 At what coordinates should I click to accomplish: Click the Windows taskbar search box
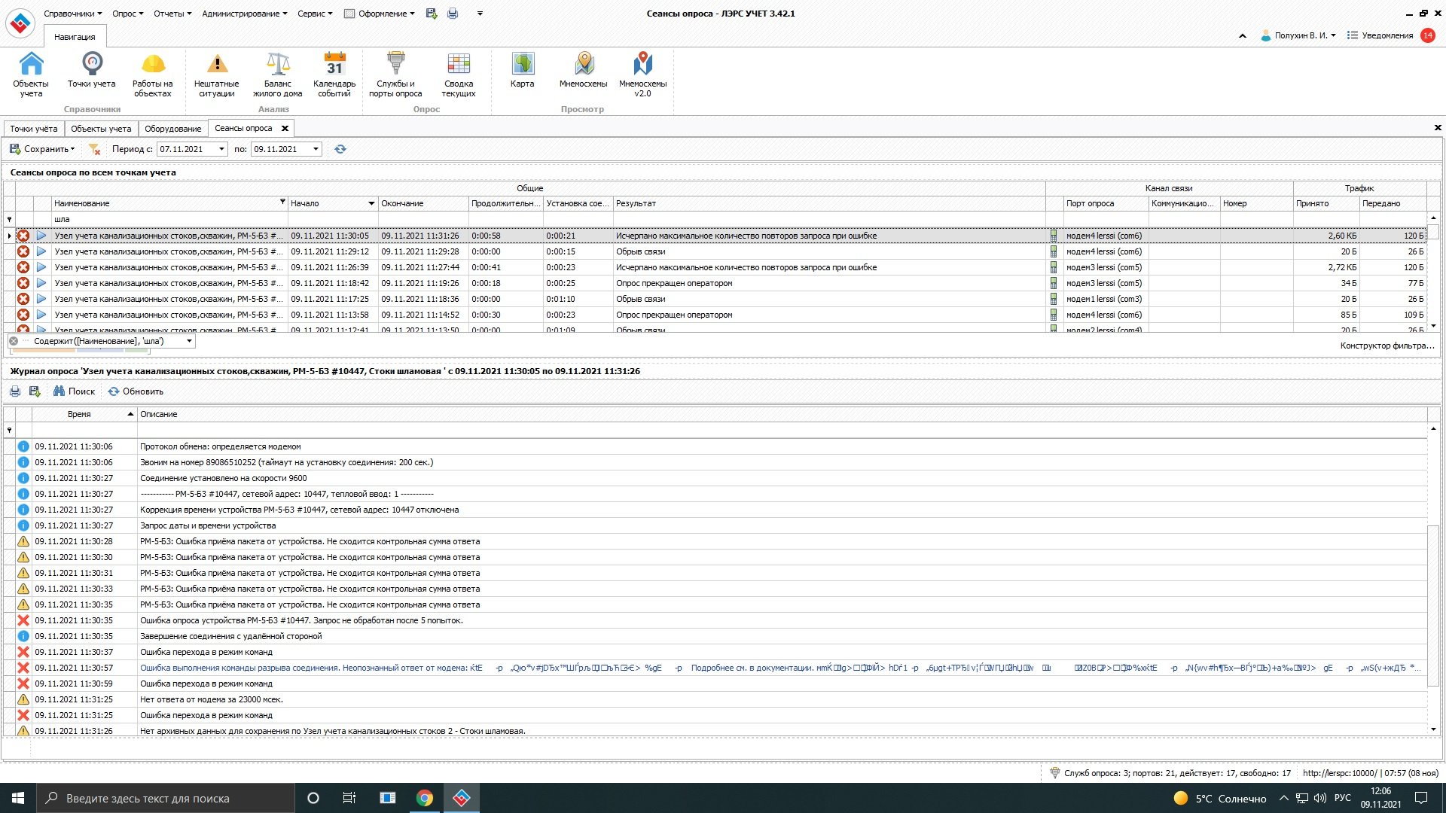[166, 798]
